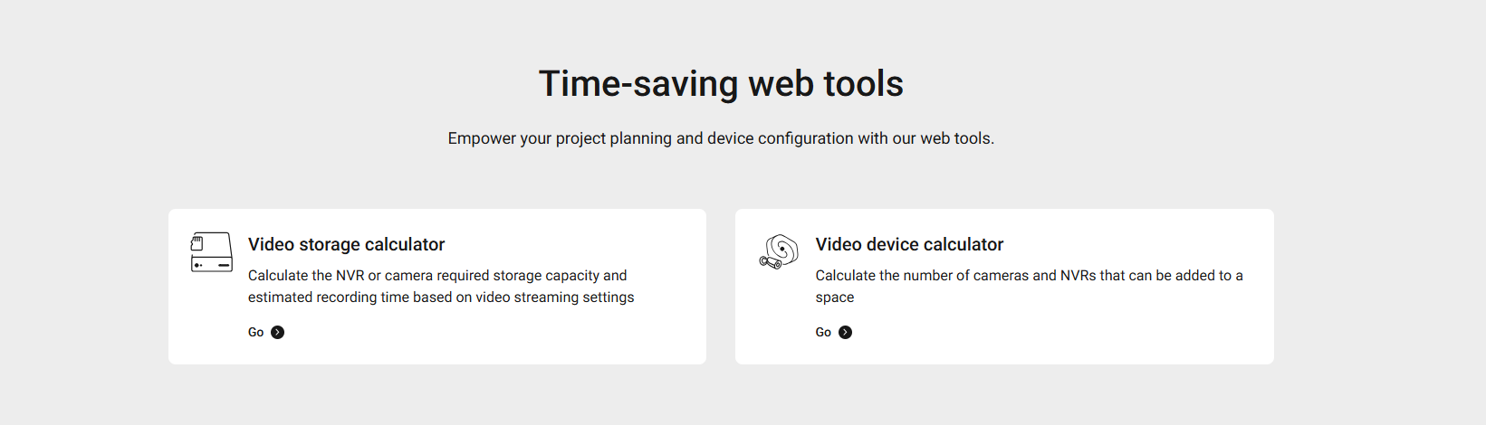This screenshot has width=1486, height=425.
Task: Click arrow icon under Video device calculator
Action: pyautogui.click(x=845, y=333)
